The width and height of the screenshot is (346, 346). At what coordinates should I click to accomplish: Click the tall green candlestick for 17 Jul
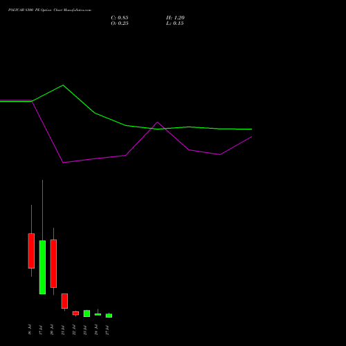coord(42,267)
